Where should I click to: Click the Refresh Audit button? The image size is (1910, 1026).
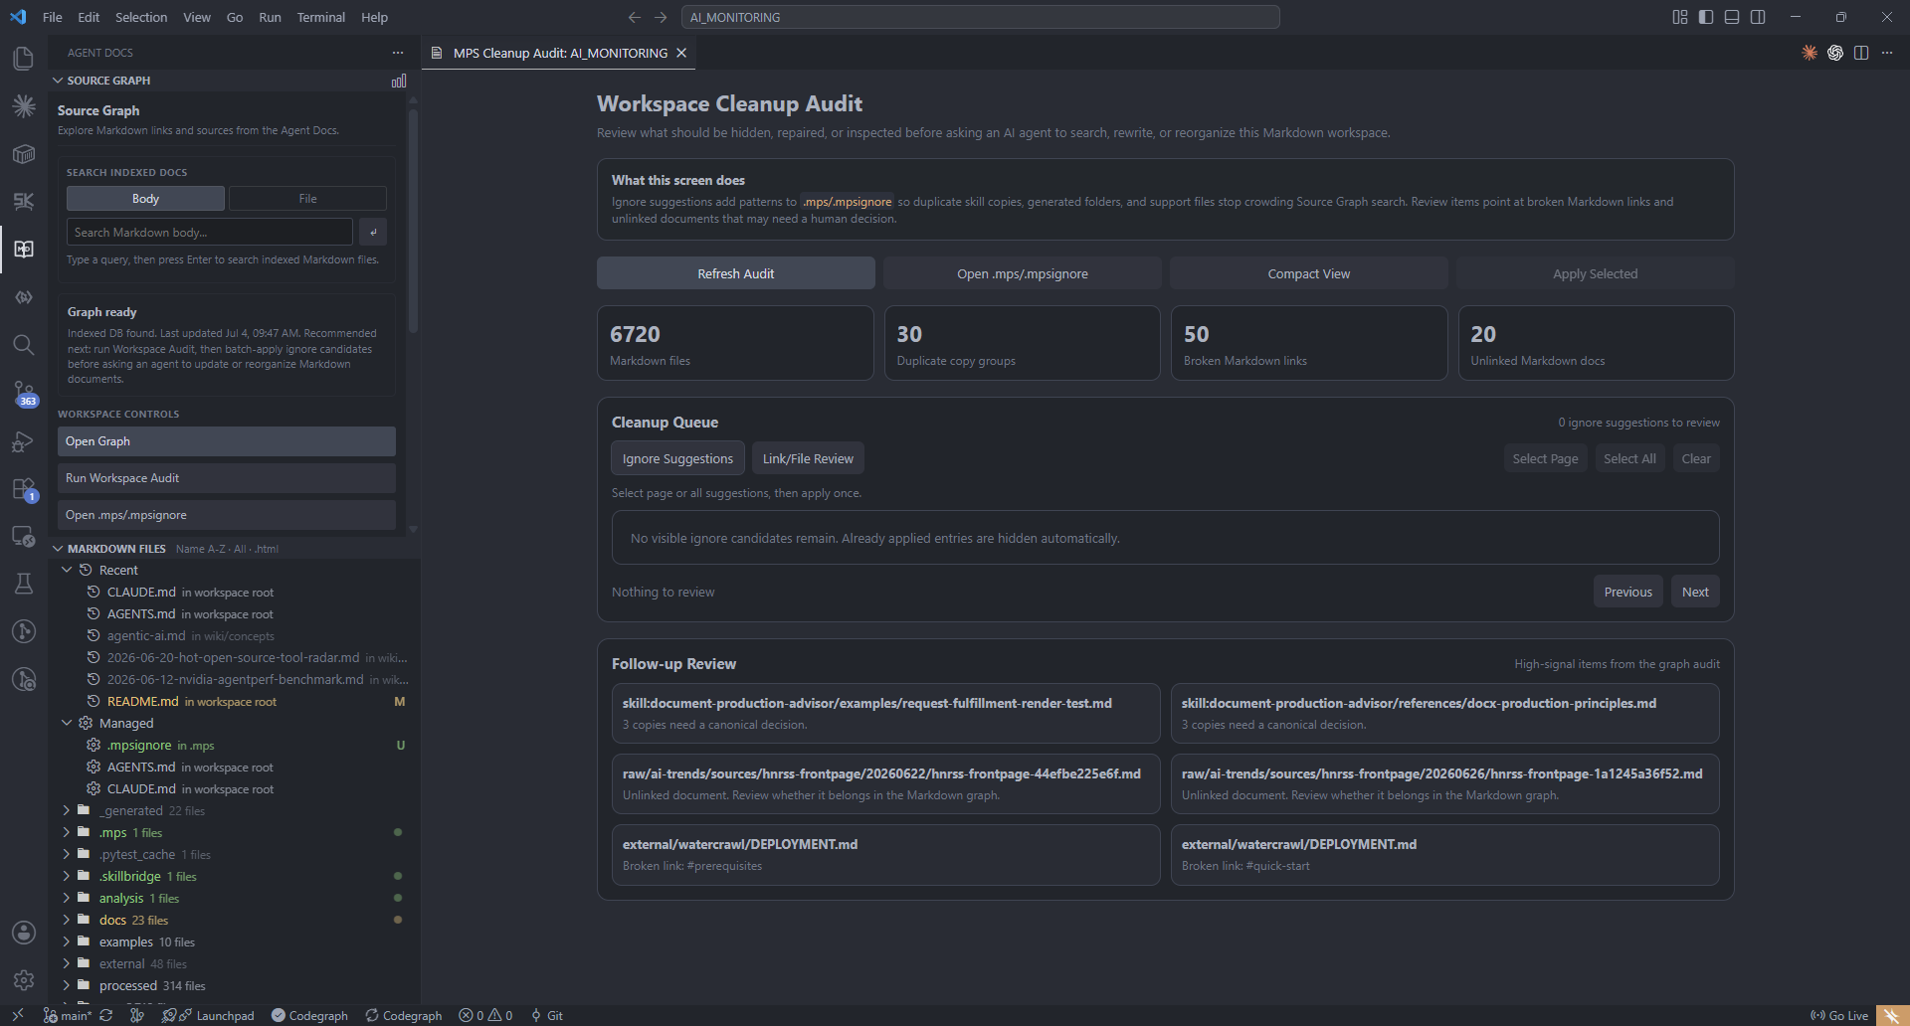click(x=735, y=273)
